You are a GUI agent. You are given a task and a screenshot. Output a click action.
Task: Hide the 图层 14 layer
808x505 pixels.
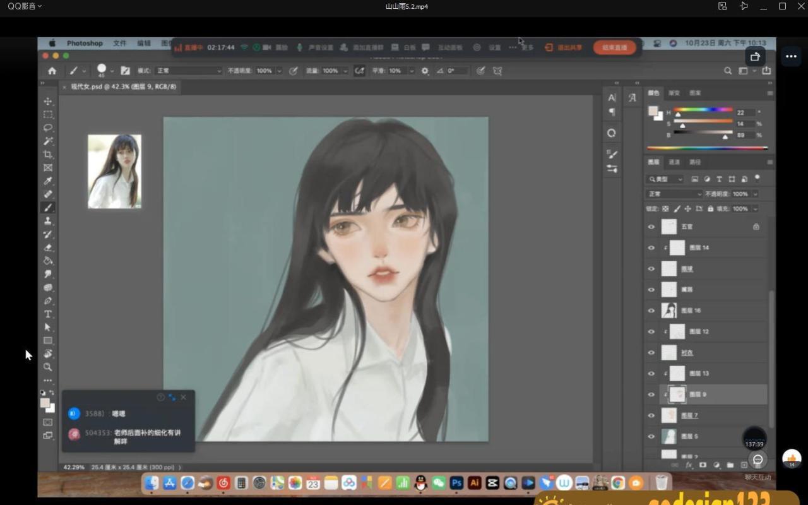(651, 247)
